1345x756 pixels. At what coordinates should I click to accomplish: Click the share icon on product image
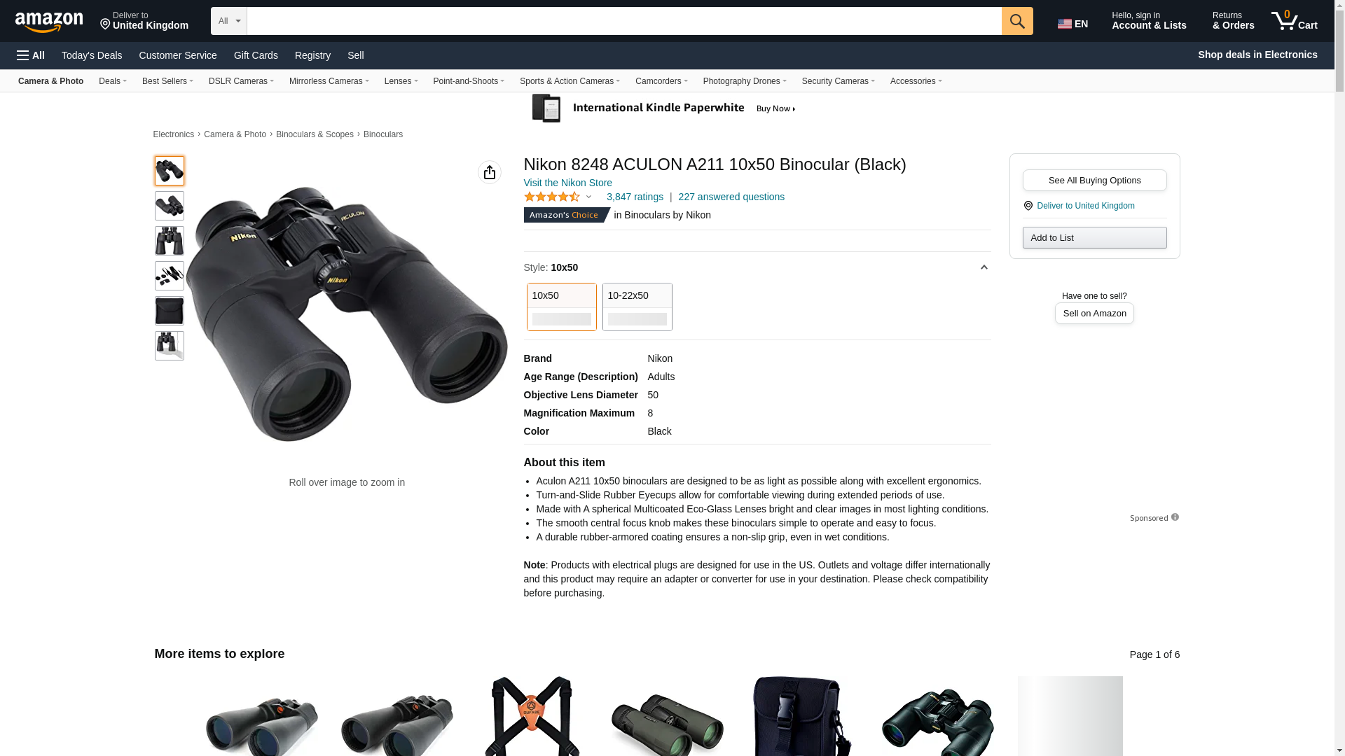(x=490, y=172)
